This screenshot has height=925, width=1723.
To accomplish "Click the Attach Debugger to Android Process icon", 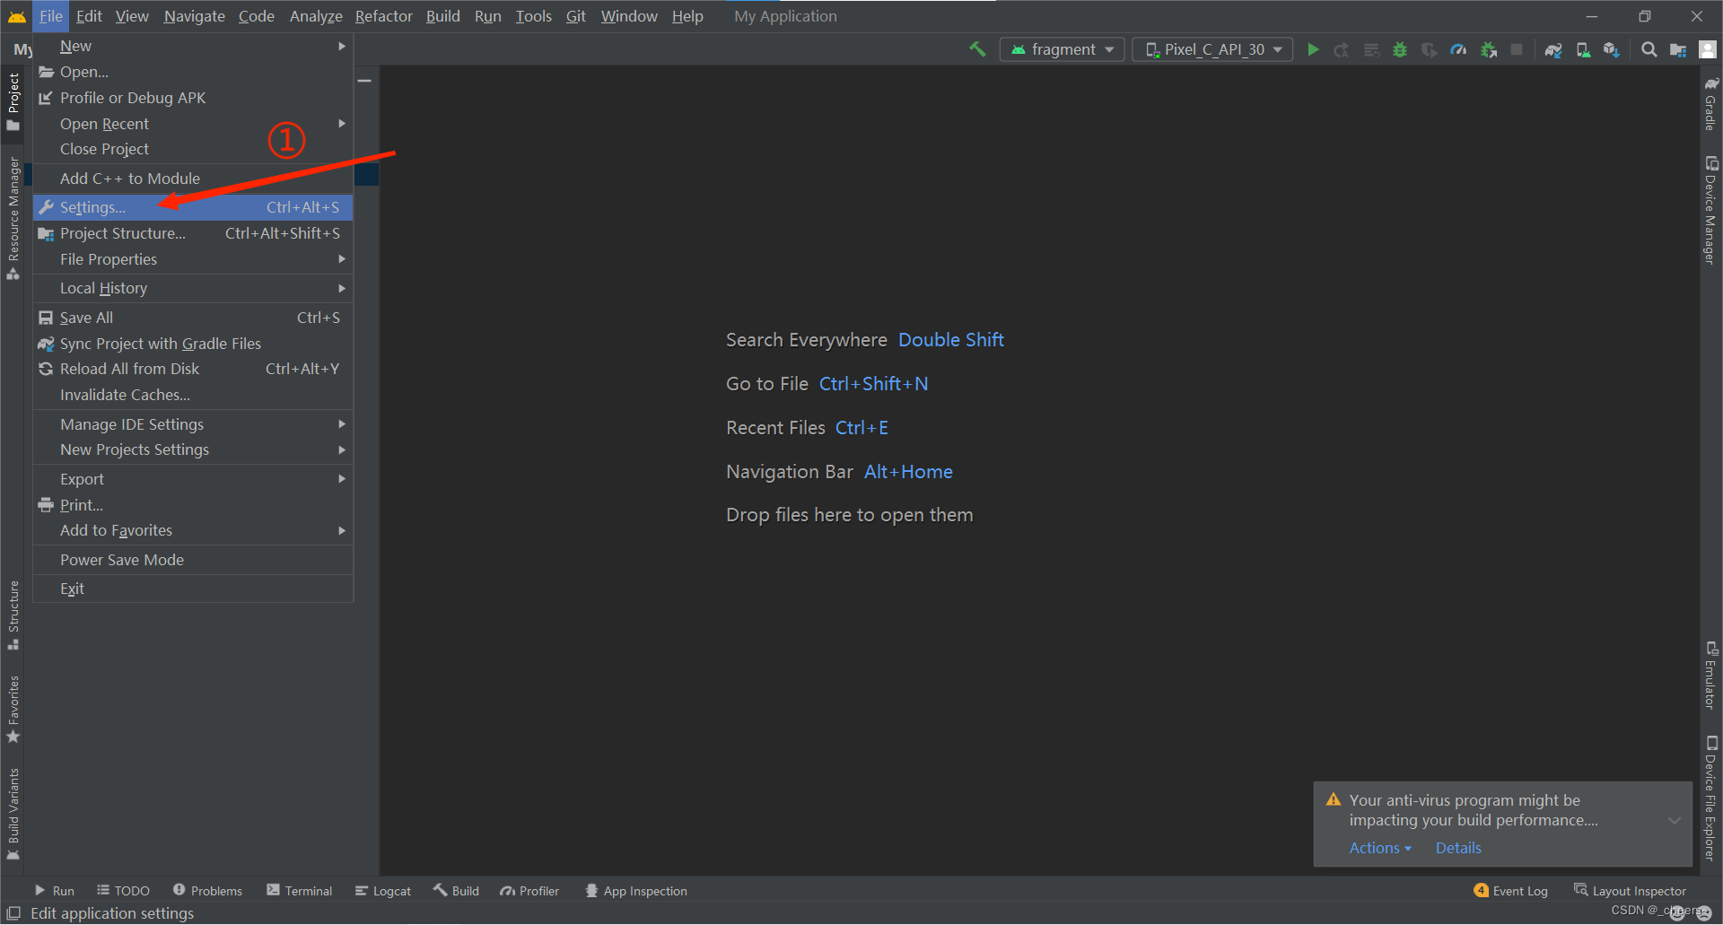I will [1488, 49].
